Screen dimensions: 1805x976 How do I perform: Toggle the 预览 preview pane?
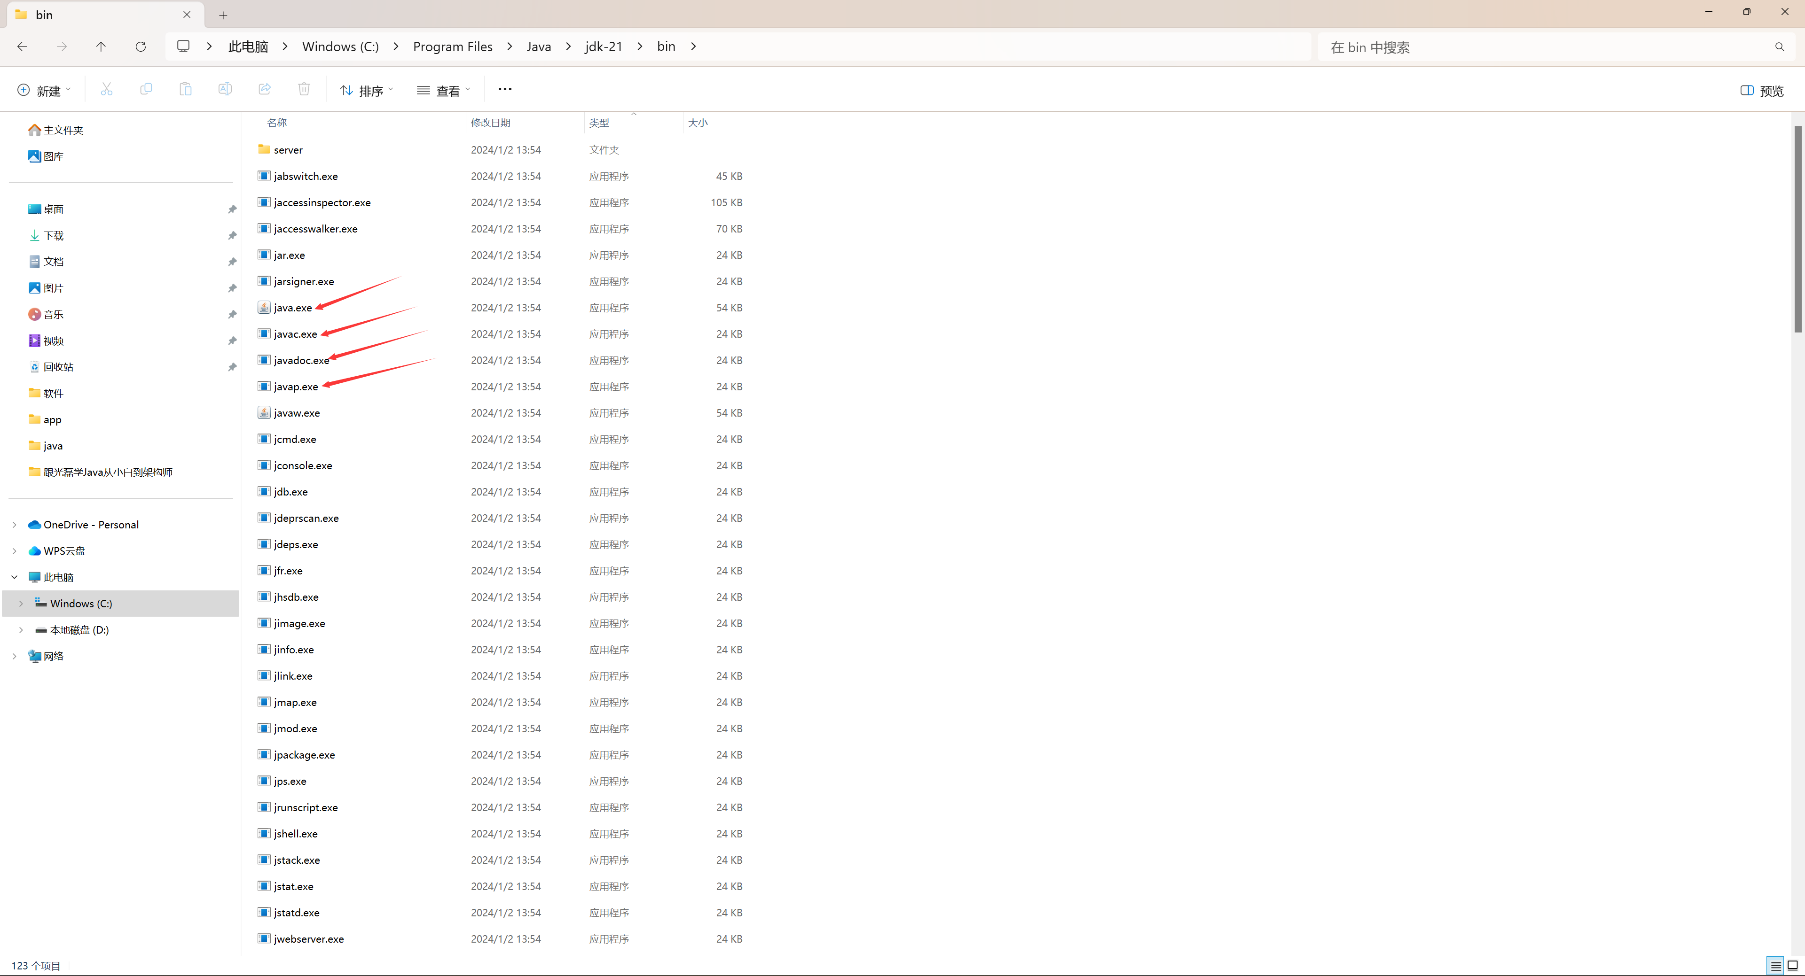point(1762,91)
